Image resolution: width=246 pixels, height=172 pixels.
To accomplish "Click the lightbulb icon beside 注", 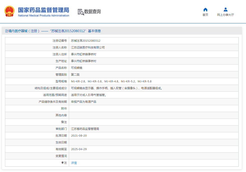I will [x=63, y=163].
